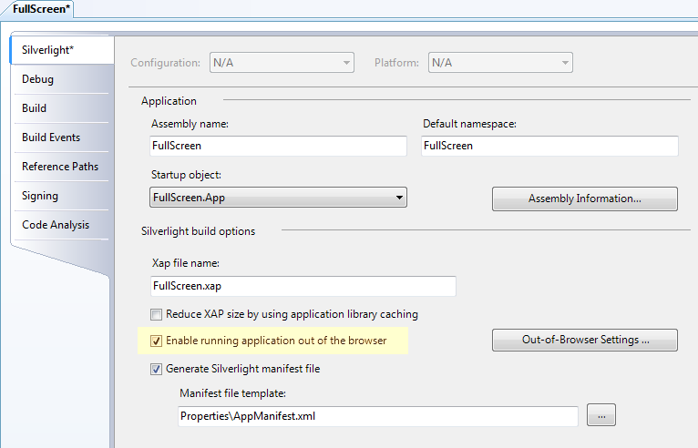Switch to the Debug tab

(61, 79)
